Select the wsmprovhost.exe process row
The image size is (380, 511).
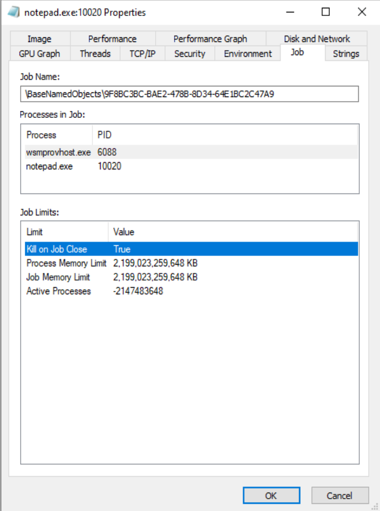click(x=58, y=152)
